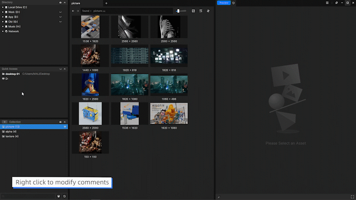The image size is (356, 200).
Task: Open a new tab with plus
Action: [106, 3]
